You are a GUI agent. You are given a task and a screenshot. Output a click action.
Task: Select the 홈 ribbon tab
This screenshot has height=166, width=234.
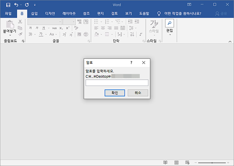coord(22,14)
